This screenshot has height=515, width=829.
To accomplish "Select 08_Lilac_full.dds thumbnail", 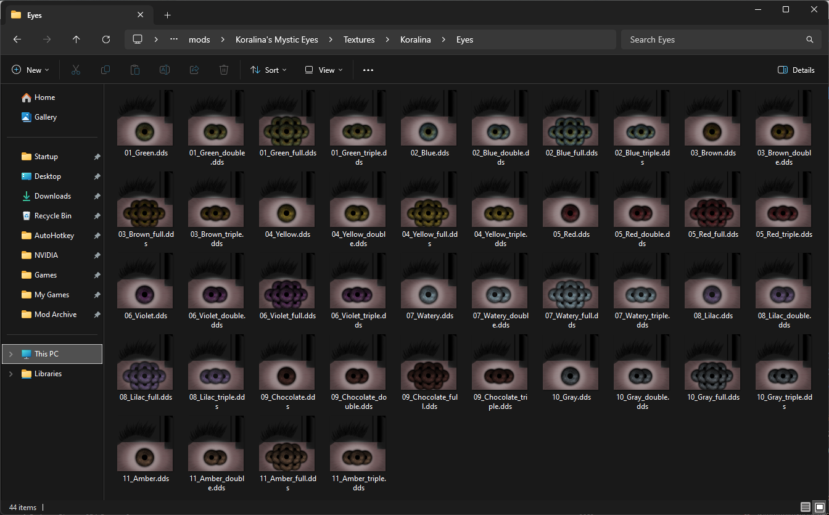I will pyautogui.click(x=145, y=362).
